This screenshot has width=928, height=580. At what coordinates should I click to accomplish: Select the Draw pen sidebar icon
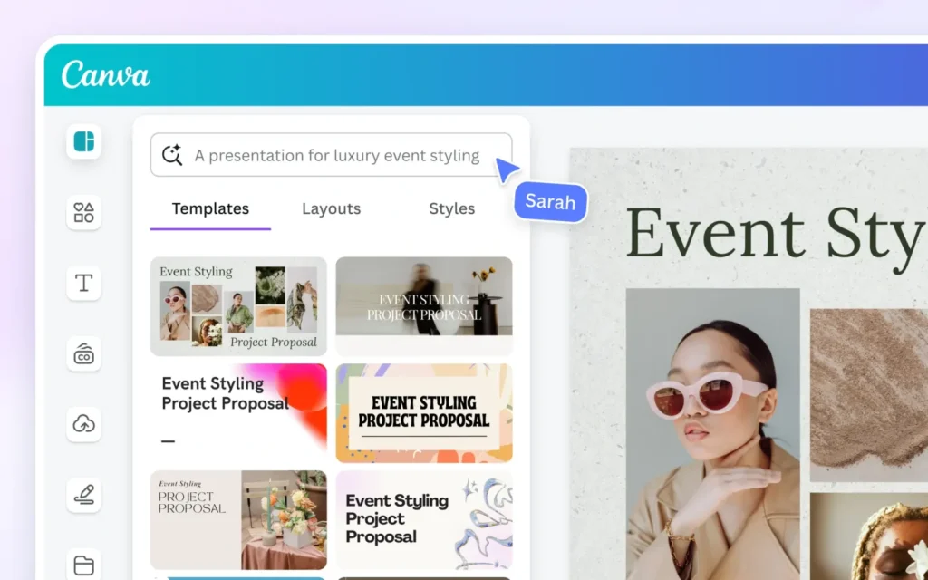84,495
